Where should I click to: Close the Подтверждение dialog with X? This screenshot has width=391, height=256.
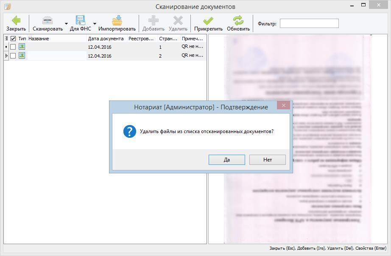(x=283, y=105)
